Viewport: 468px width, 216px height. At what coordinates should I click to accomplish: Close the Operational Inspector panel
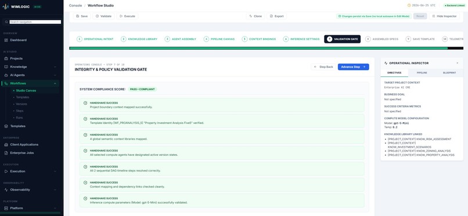pyautogui.click(x=457, y=63)
